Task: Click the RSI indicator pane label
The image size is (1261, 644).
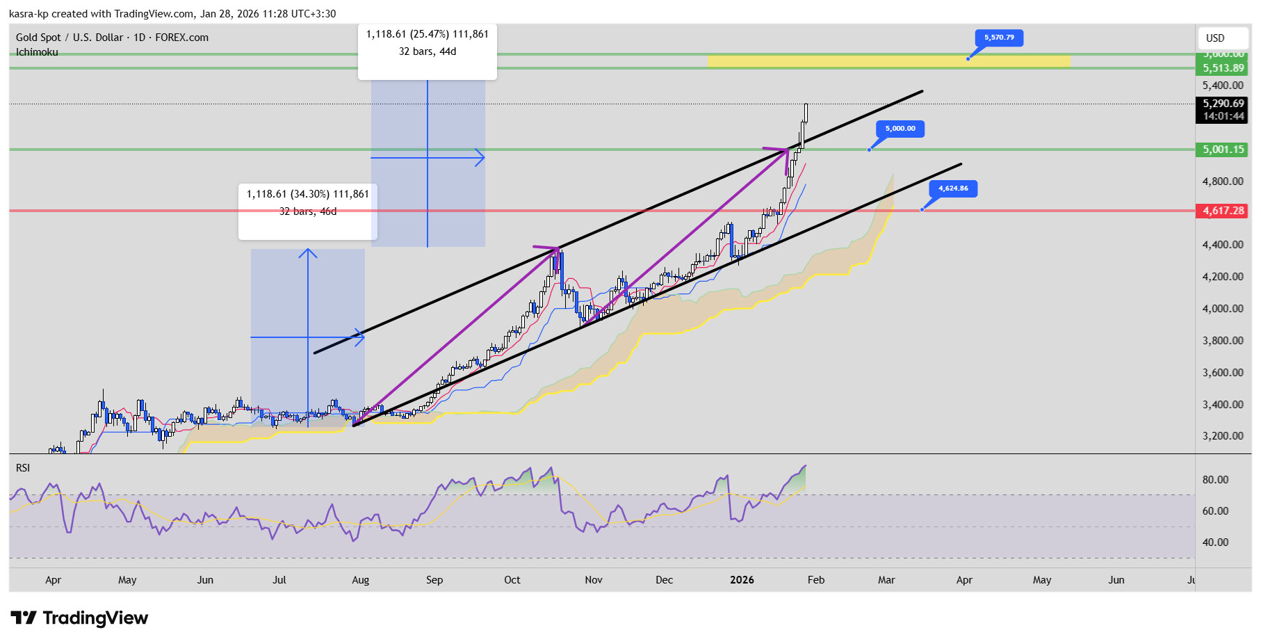Action: point(23,468)
